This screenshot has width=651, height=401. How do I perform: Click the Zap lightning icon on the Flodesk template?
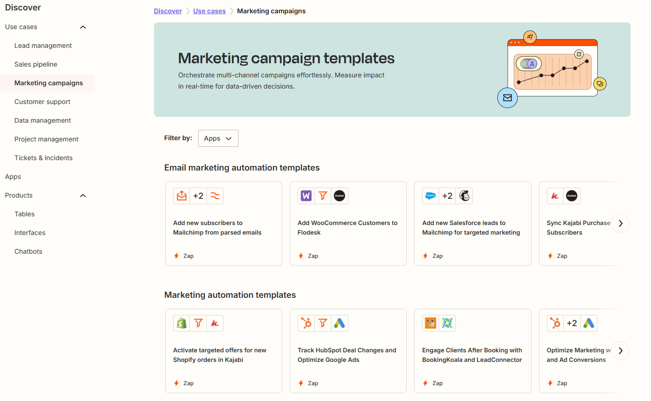click(x=301, y=255)
